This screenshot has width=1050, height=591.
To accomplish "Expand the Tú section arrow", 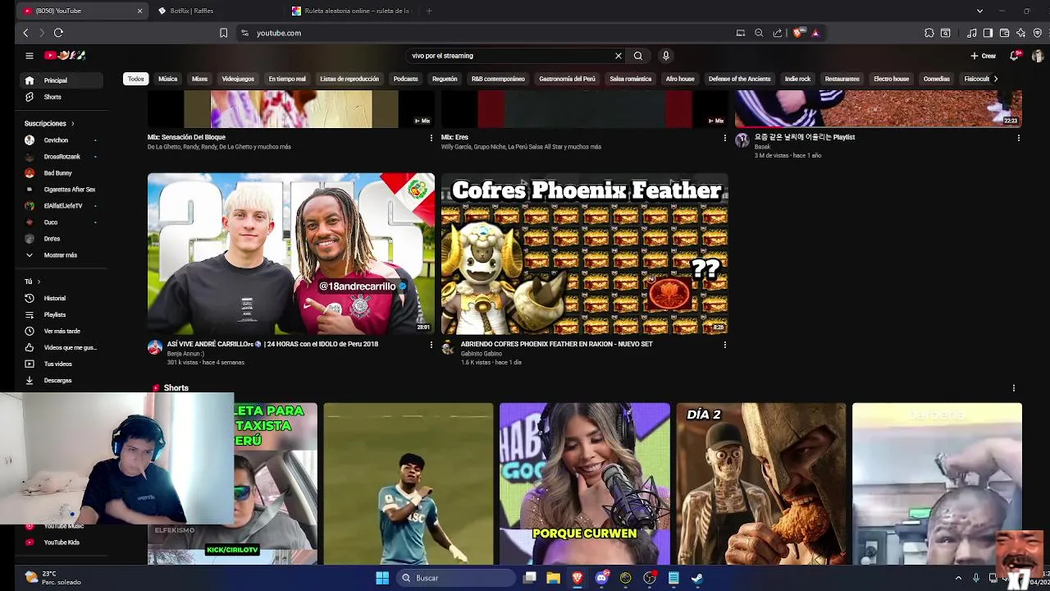I will click(x=38, y=282).
